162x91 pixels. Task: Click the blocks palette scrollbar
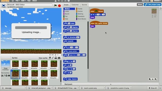pos(88,45)
